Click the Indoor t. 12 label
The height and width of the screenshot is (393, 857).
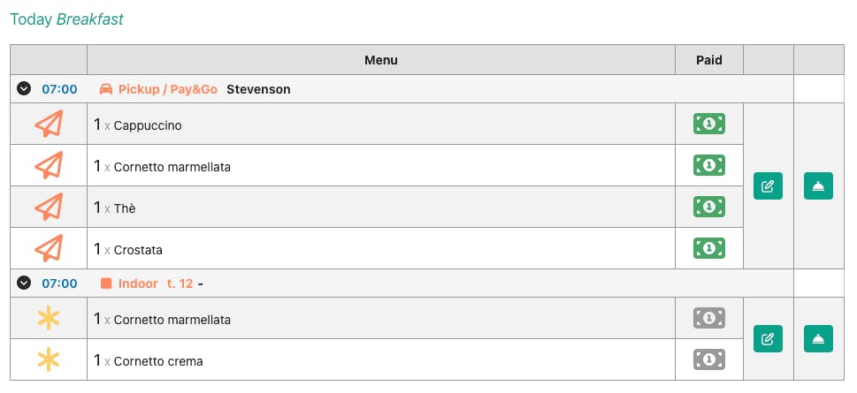pyautogui.click(x=146, y=283)
